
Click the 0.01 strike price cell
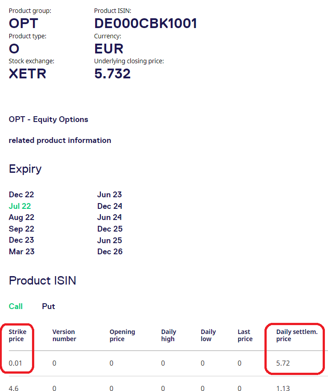pos(16,363)
